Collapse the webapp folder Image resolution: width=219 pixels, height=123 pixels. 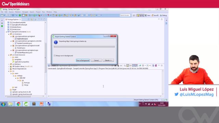13,76
